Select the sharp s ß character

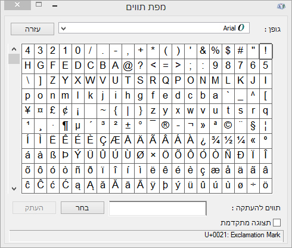[x=53, y=156]
